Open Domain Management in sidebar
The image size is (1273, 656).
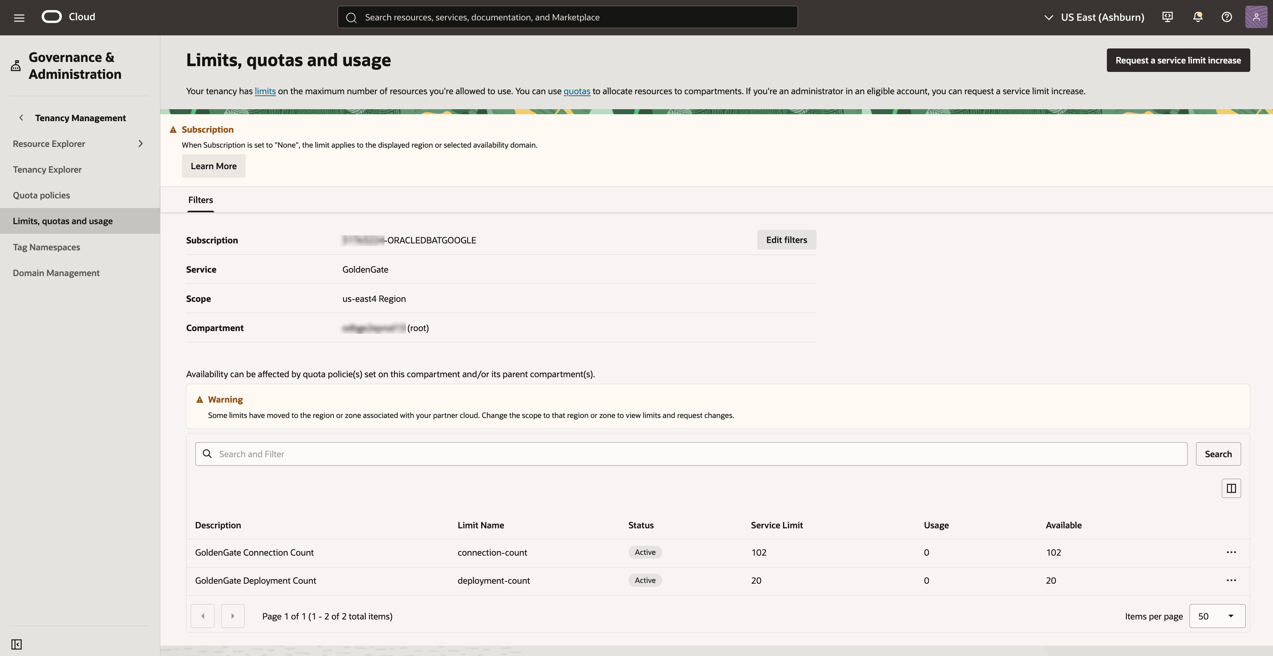(x=56, y=273)
